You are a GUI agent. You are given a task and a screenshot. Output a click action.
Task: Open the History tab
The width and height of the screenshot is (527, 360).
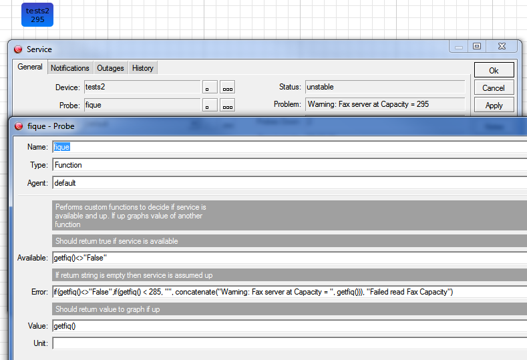(x=142, y=68)
